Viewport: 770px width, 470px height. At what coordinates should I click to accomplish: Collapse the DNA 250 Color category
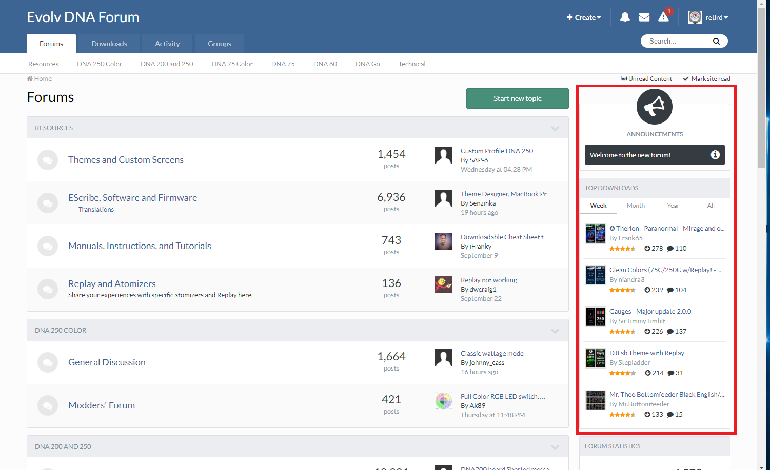tap(555, 331)
